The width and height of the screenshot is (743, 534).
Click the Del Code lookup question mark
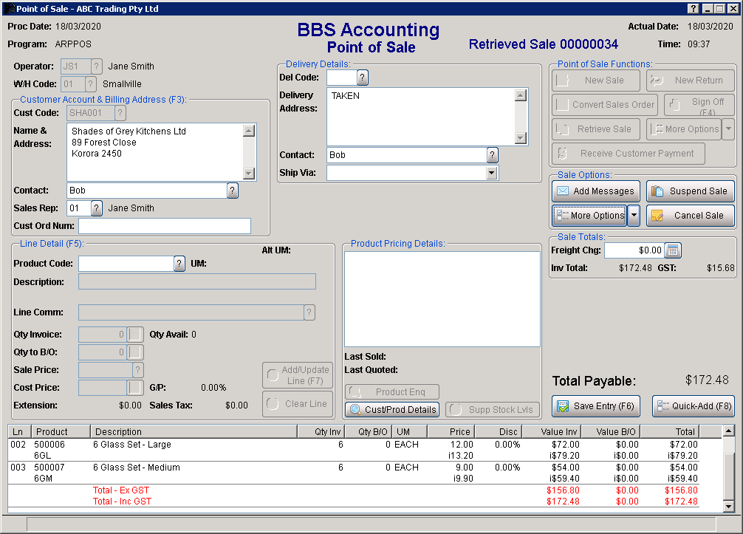[363, 78]
